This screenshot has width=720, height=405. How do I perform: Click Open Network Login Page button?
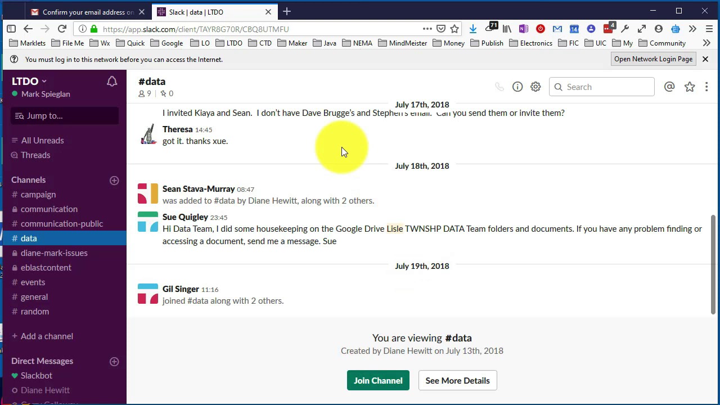(653, 59)
